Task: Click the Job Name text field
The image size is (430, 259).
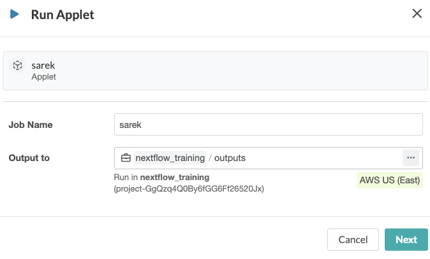Action: pyautogui.click(x=268, y=125)
